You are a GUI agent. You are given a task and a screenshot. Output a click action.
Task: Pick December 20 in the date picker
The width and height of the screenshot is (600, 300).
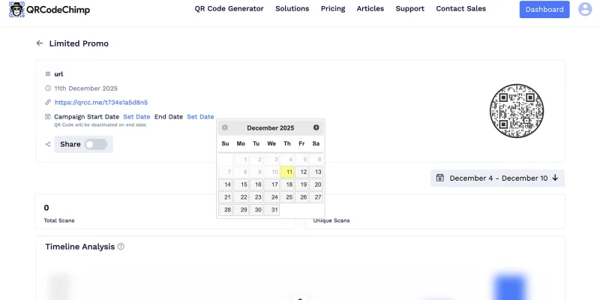coord(316,184)
